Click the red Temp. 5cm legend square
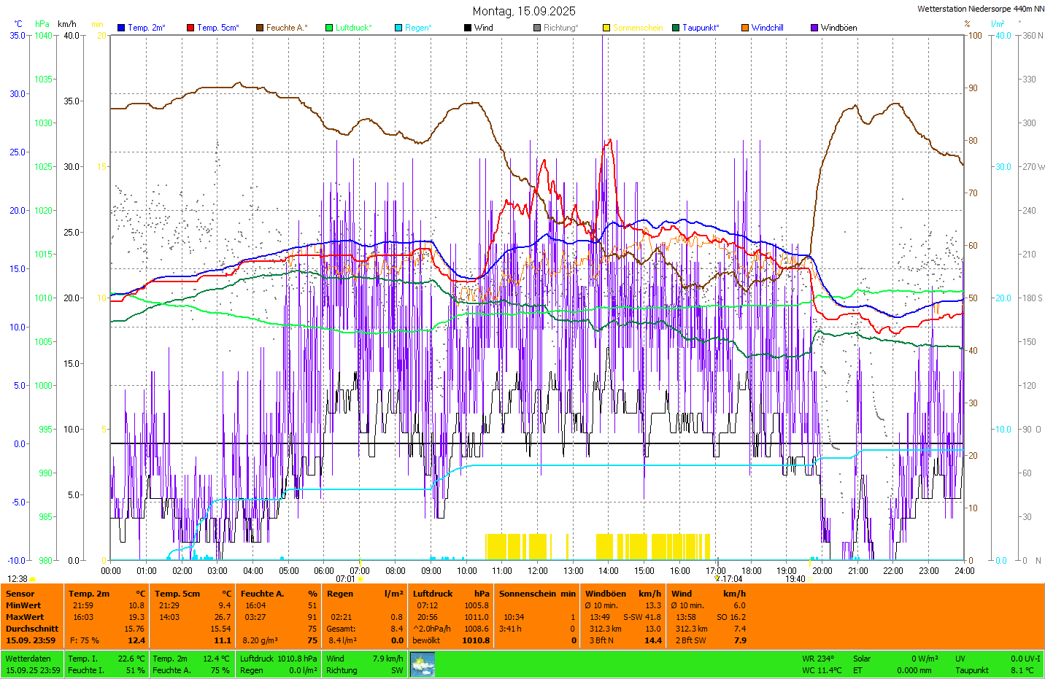 tap(190, 28)
